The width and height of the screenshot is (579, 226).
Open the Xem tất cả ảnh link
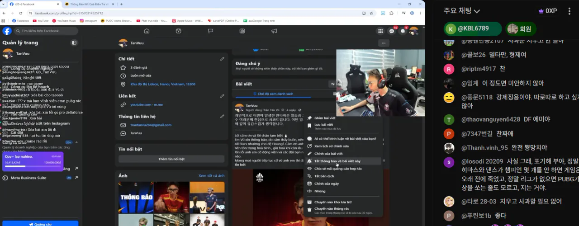(x=212, y=175)
